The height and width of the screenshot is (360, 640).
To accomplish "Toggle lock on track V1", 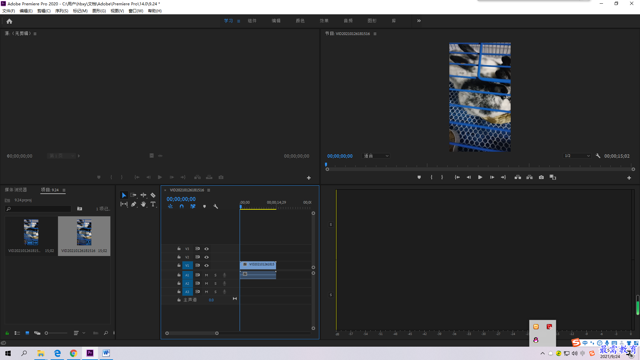I will pyautogui.click(x=179, y=265).
